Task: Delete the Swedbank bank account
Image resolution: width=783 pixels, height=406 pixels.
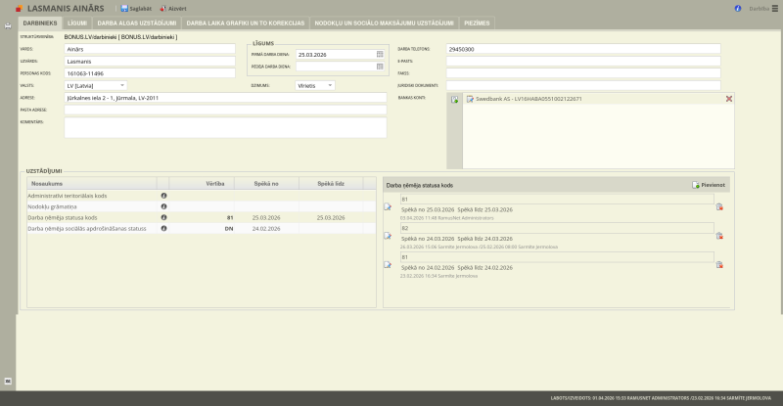Action: click(x=728, y=99)
